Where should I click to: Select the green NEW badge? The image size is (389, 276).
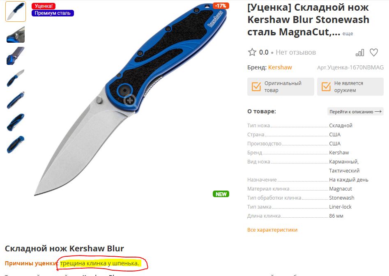click(221, 194)
